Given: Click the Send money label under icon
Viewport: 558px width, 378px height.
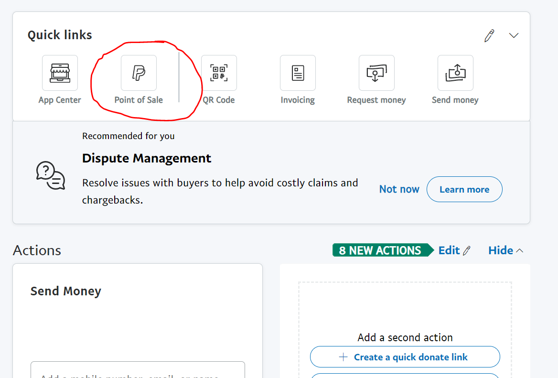Looking at the screenshot, I should pos(455,100).
